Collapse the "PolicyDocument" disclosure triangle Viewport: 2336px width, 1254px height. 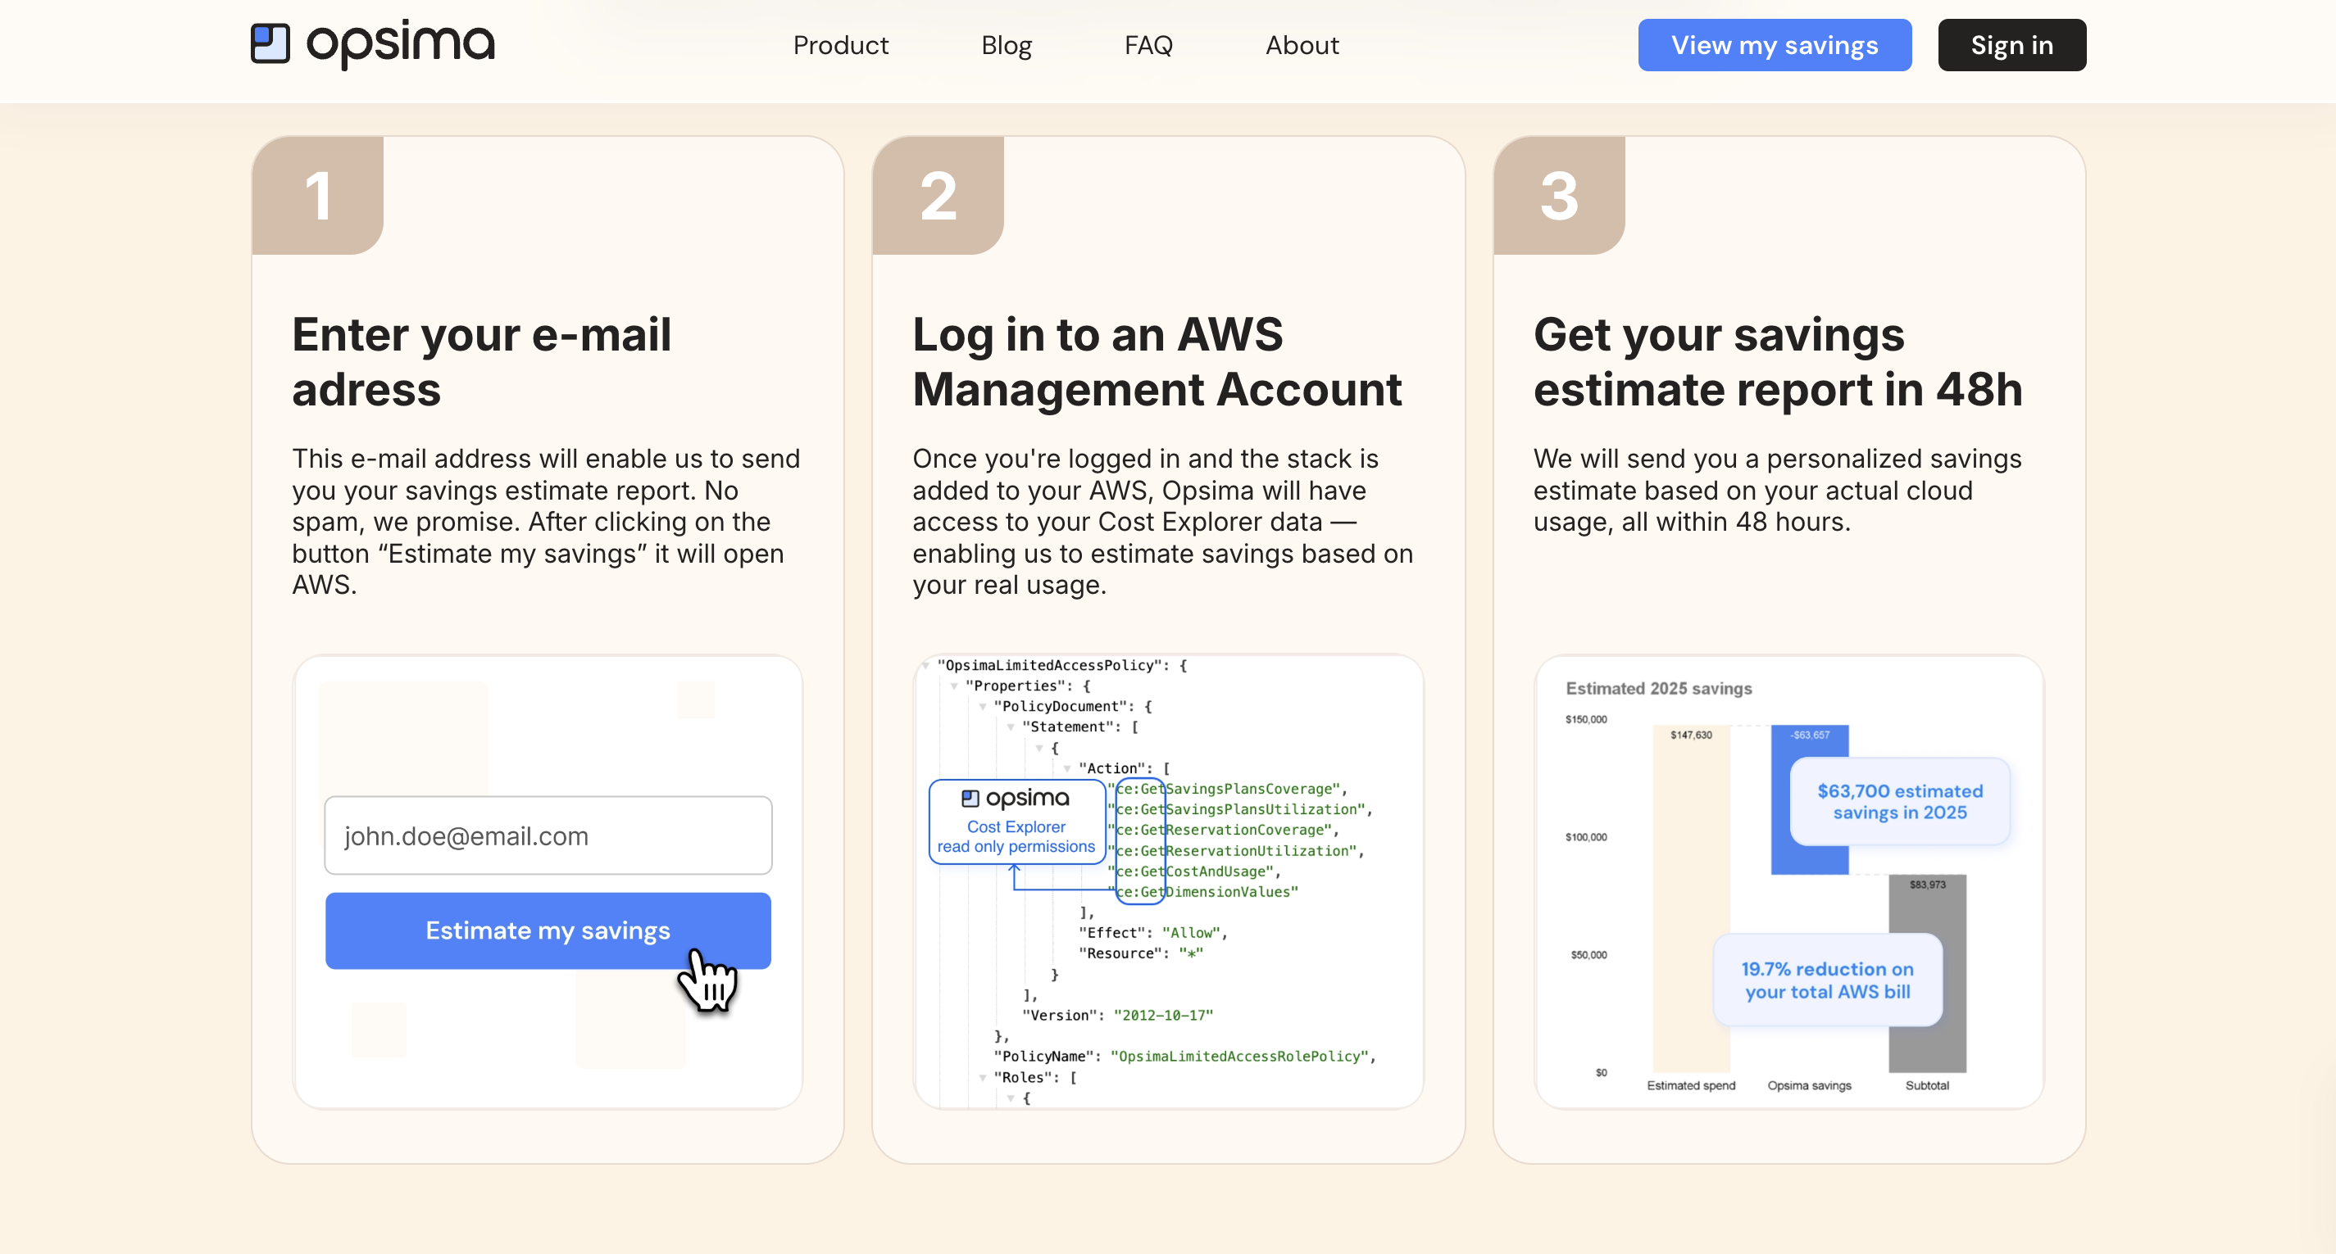click(x=982, y=707)
